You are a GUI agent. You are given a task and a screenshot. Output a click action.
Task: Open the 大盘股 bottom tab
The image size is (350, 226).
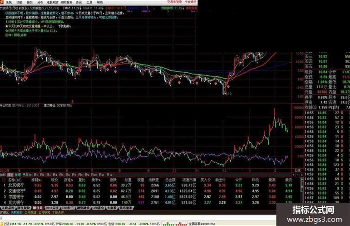coord(111,208)
